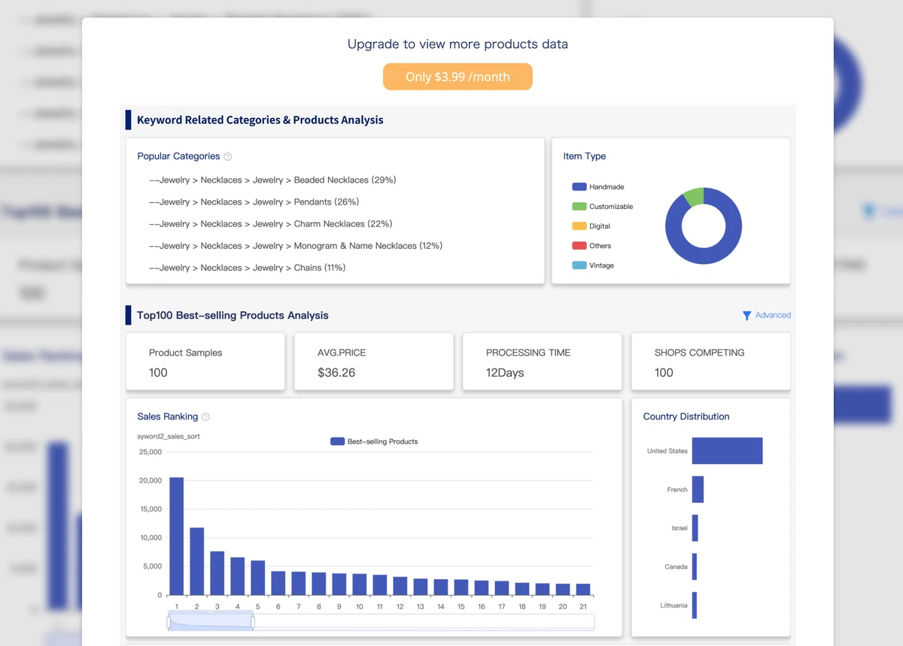Click the Advanced filter funnel icon
903x646 pixels.
746,316
